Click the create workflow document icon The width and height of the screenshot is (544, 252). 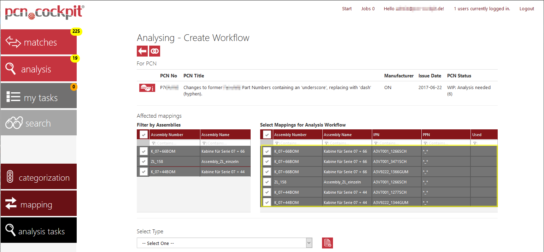pos(327,243)
